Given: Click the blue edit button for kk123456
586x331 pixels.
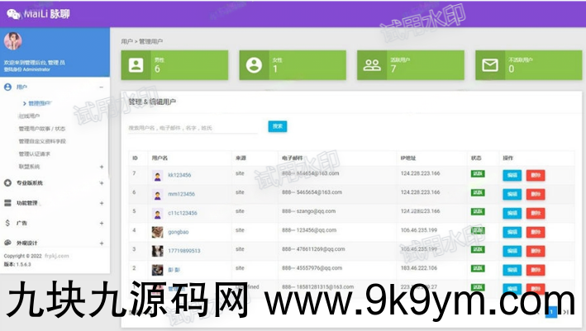Looking at the screenshot, I should pyautogui.click(x=512, y=174).
